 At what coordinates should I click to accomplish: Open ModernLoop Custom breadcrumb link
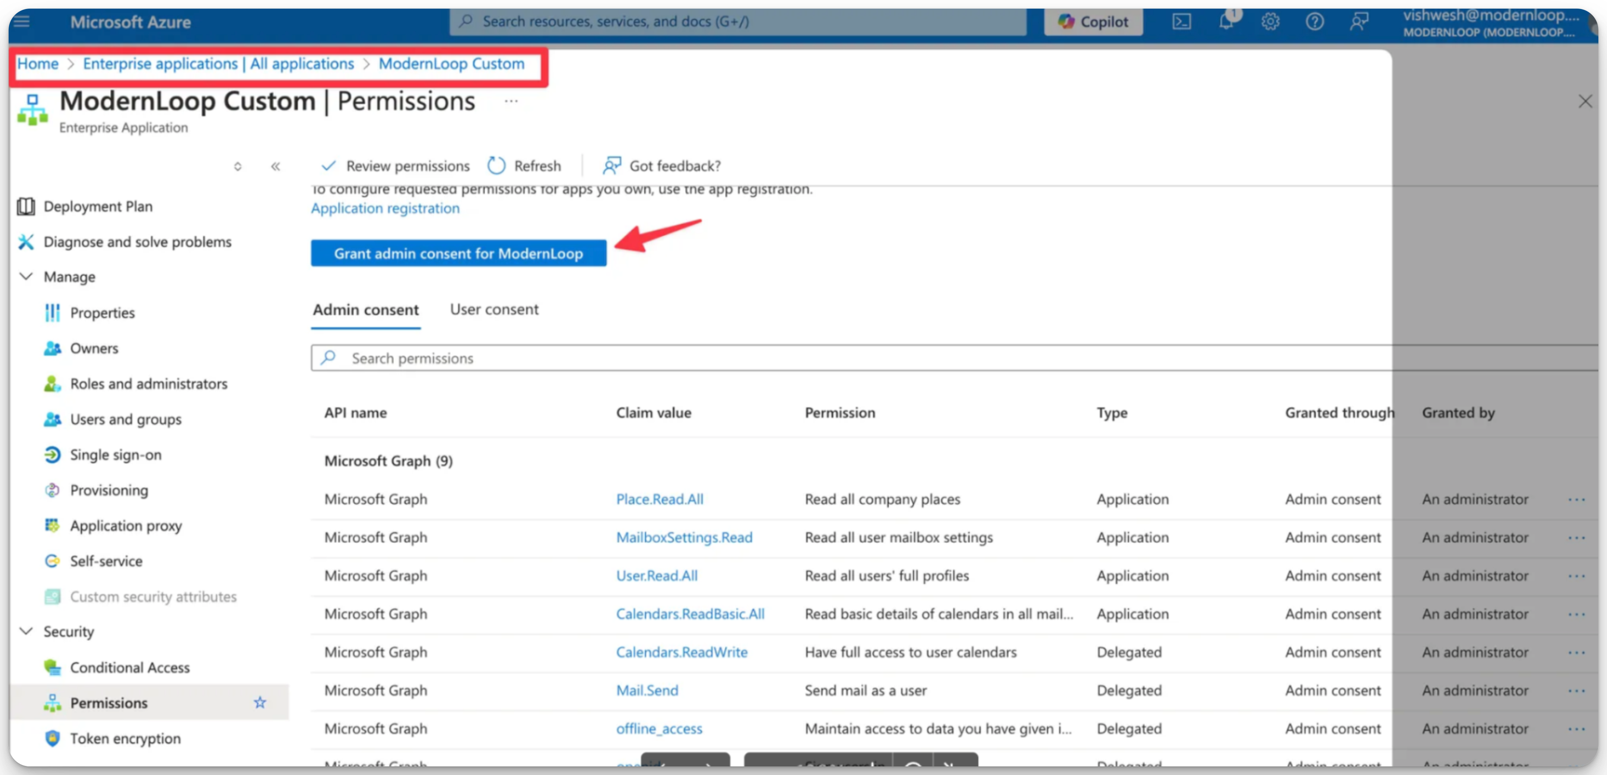pyautogui.click(x=452, y=64)
